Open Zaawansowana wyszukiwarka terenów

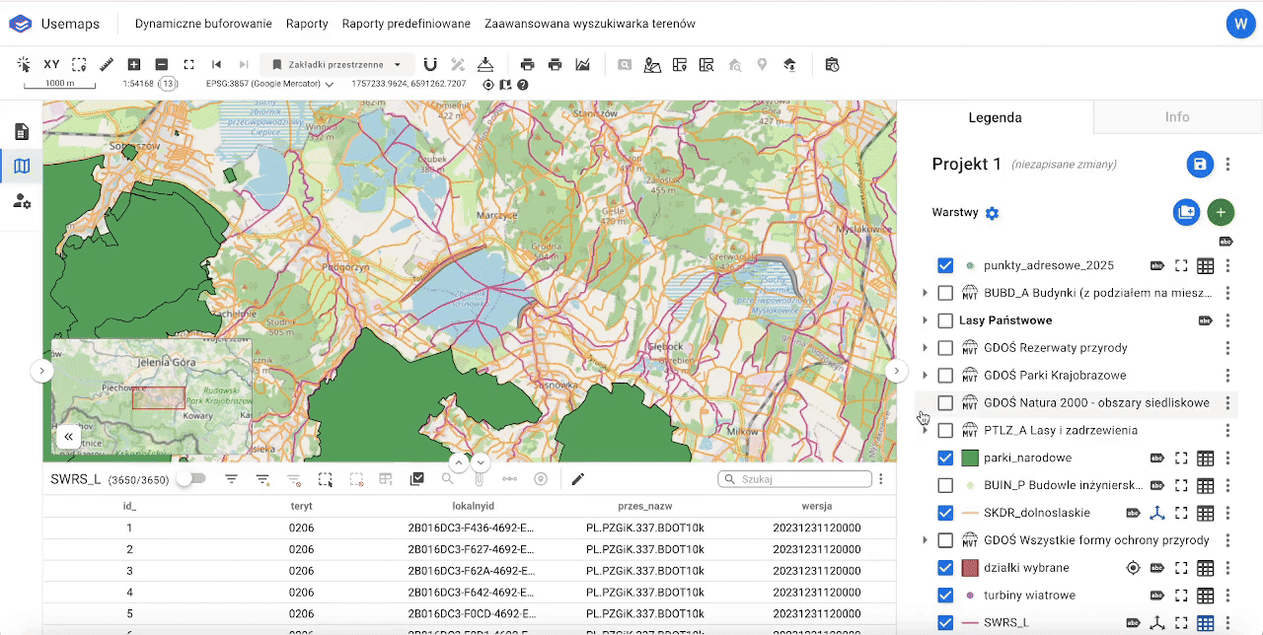pos(589,24)
